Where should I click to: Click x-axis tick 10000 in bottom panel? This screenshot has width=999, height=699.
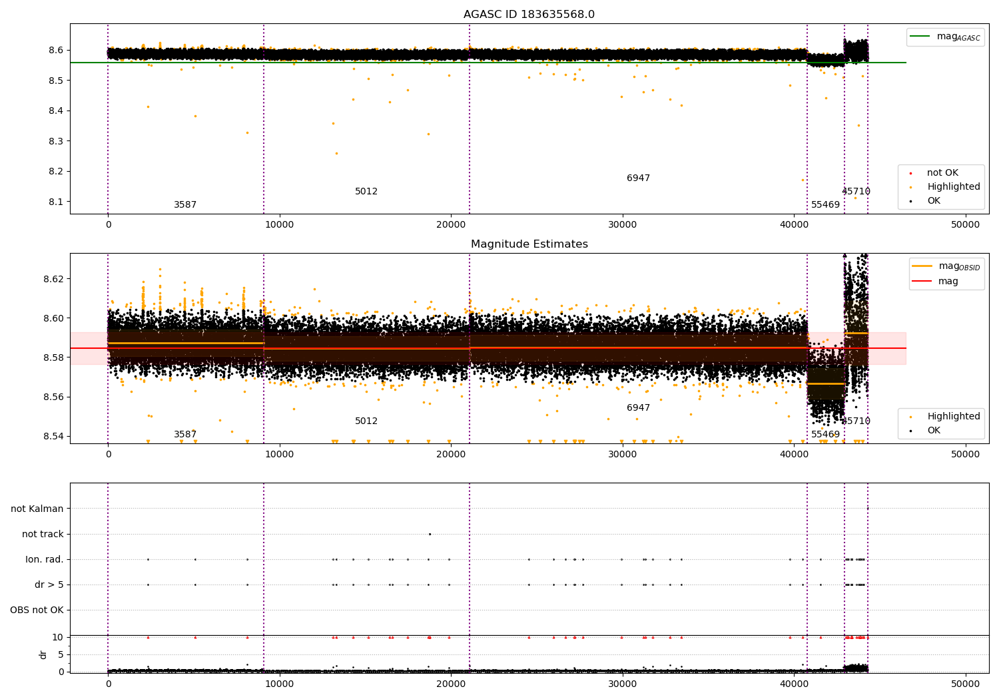click(280, 684)
